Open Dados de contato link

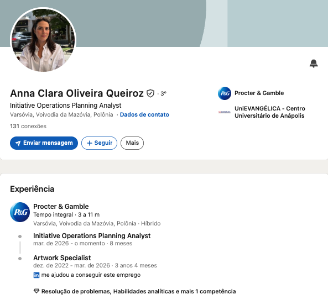point(144,115)
